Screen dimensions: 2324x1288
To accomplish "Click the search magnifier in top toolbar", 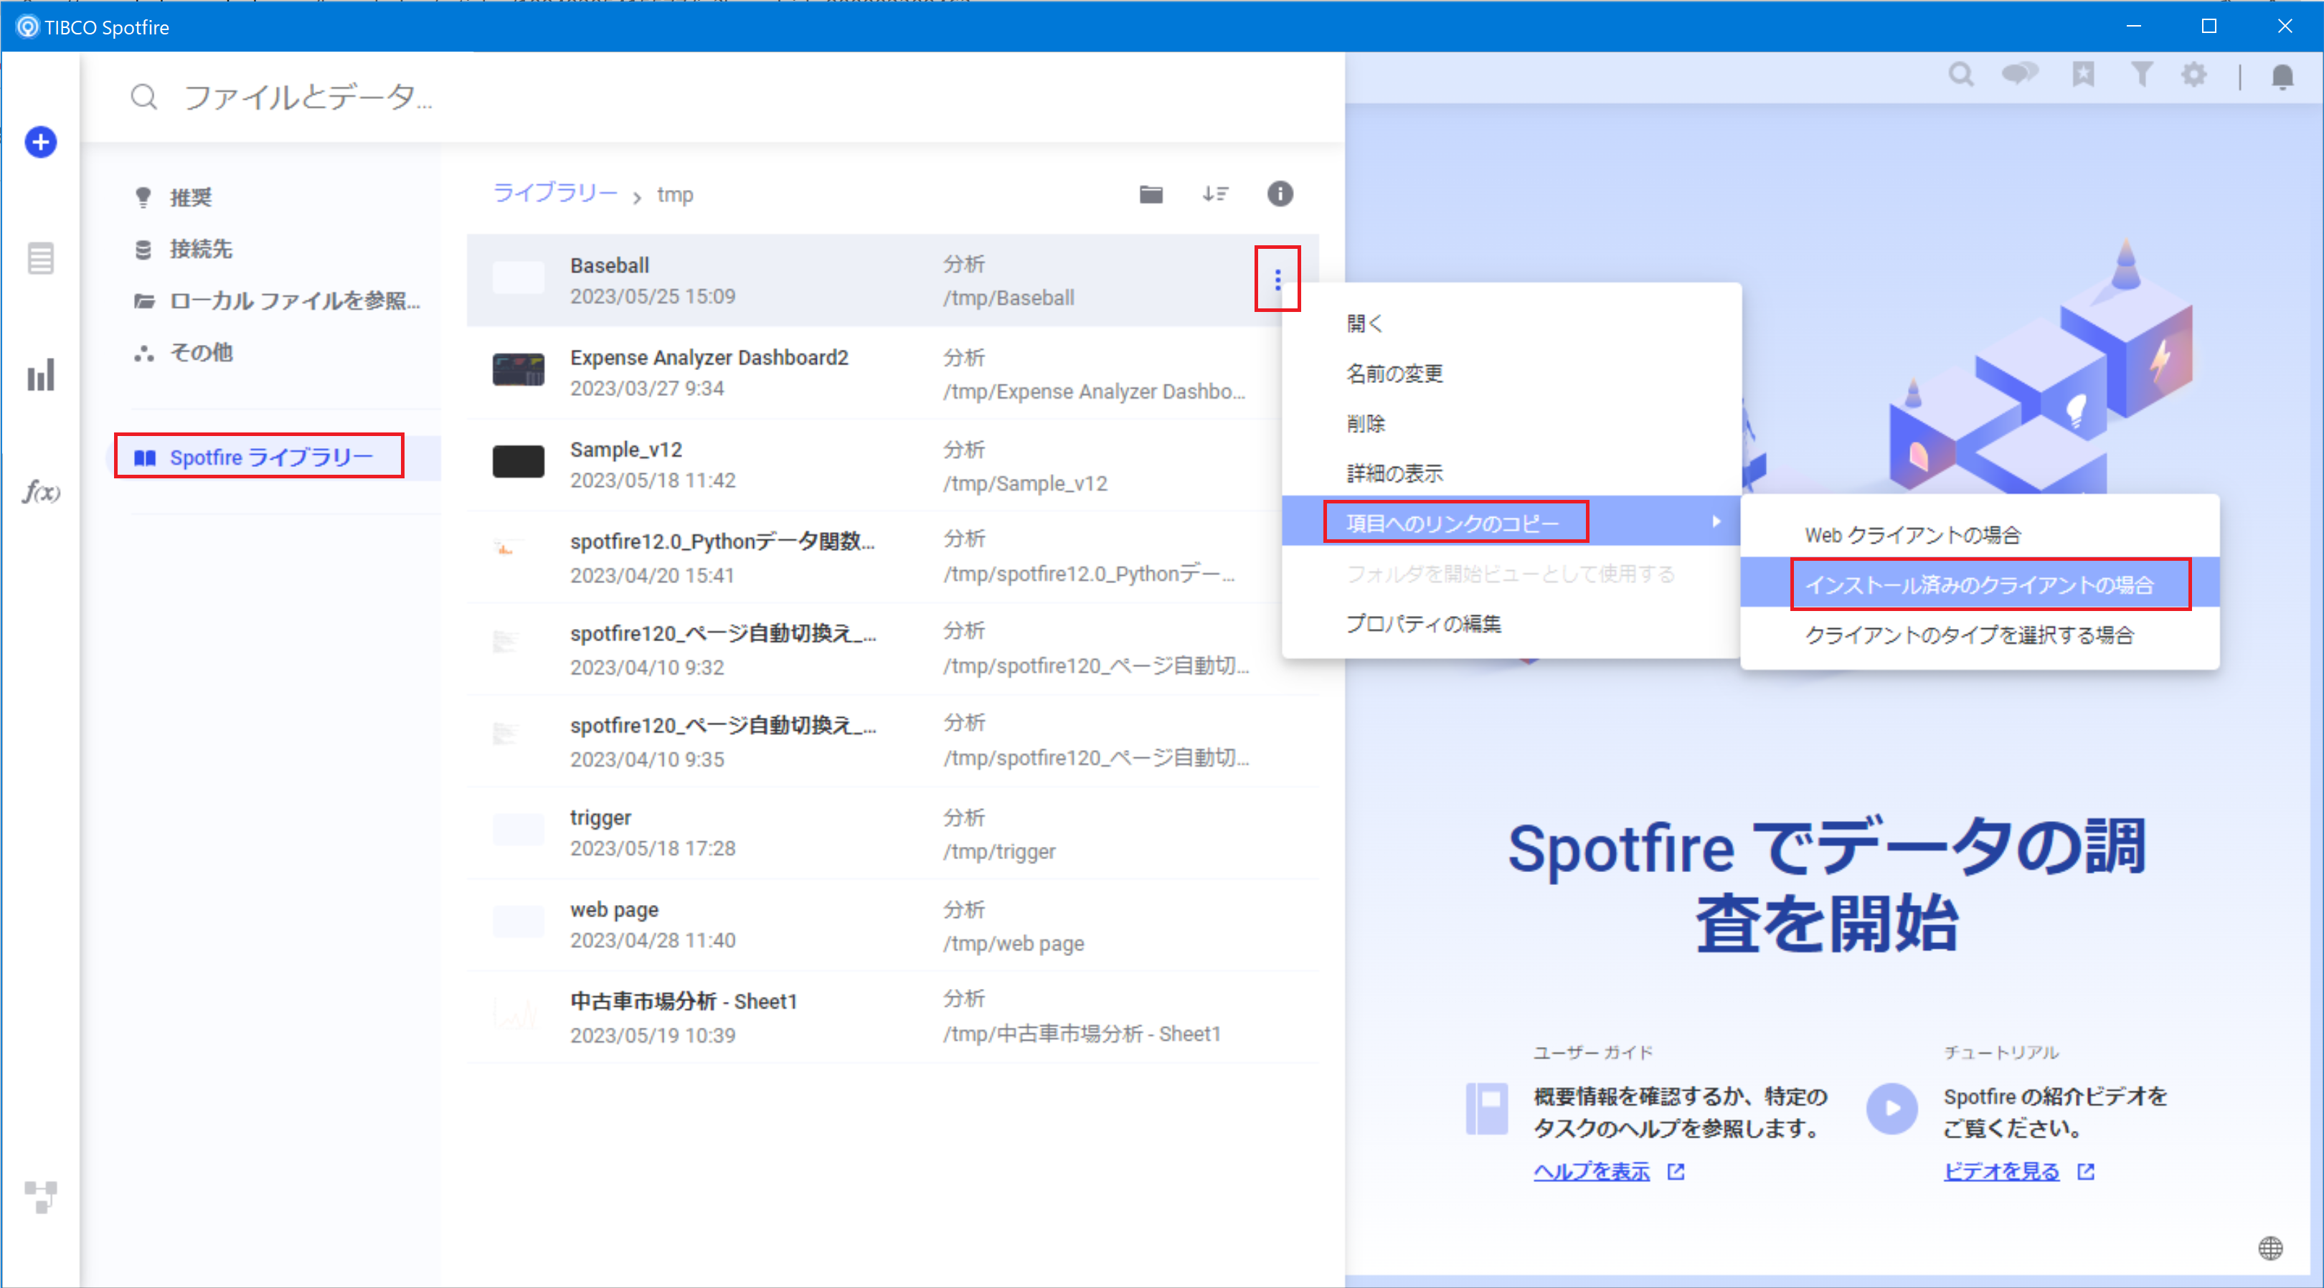I will [1960, 74].
